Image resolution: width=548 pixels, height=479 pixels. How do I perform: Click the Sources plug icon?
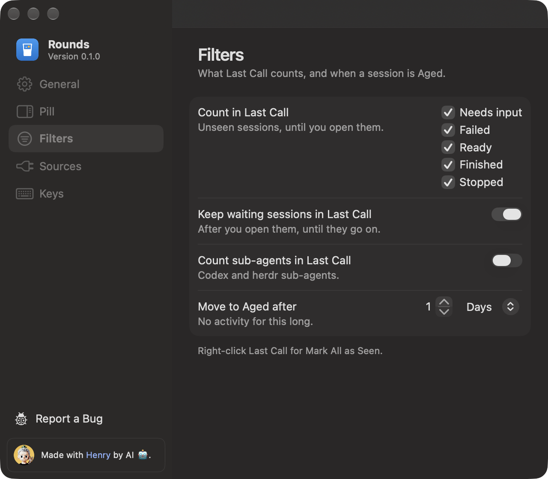point(25,166)
